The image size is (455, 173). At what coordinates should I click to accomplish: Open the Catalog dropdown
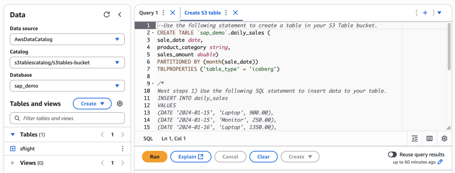click(68, 62)
